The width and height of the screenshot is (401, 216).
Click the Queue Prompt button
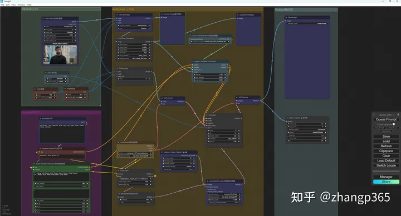(x=386, y=119)
